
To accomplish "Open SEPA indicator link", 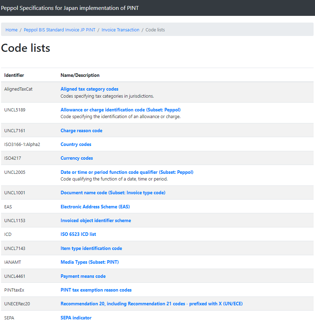I will [x=76, y=318].
